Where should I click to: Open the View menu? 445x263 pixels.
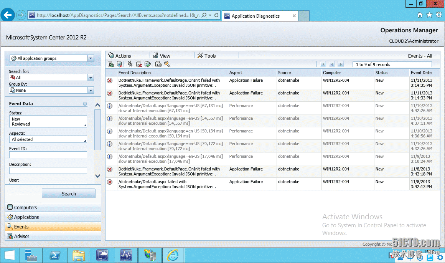pos(162,56)
